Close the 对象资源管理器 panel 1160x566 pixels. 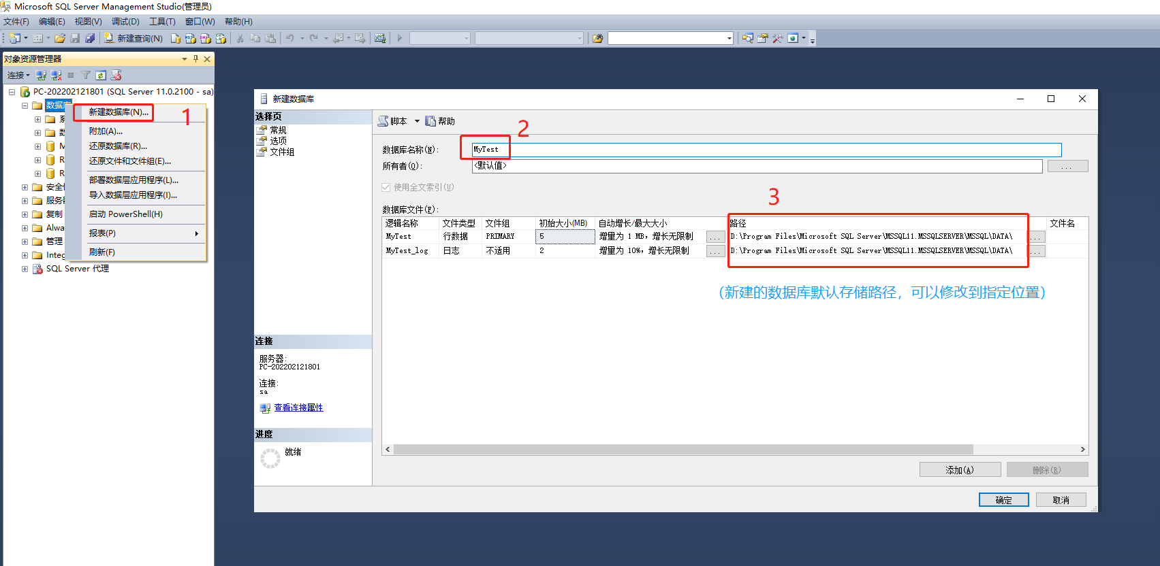tap(207, 59)
